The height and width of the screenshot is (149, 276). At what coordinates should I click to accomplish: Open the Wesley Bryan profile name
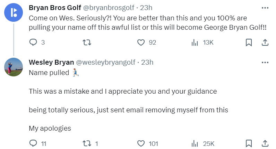pos(51,63)
